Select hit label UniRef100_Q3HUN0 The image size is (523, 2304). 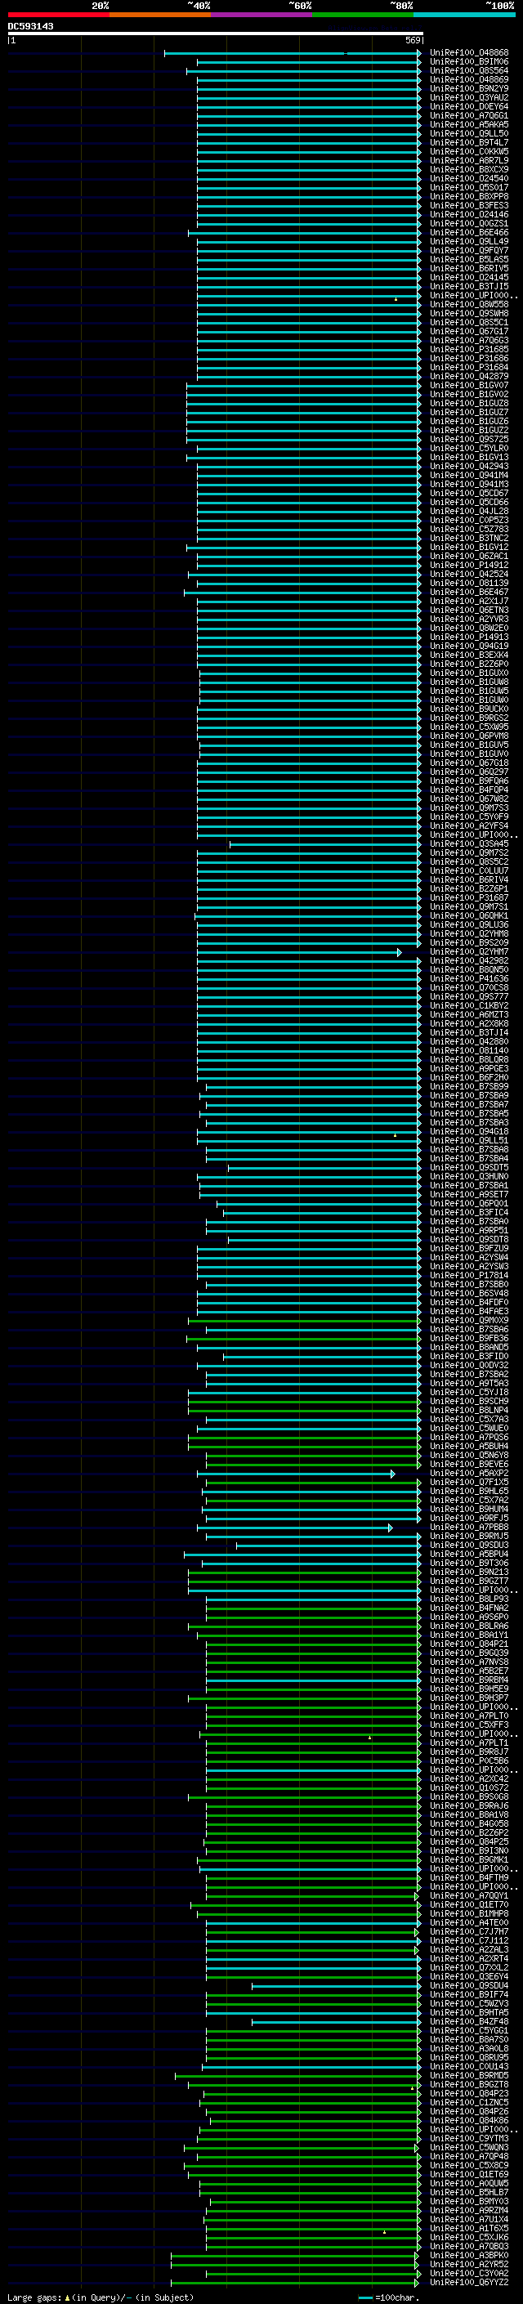[x=469, y=1176]
